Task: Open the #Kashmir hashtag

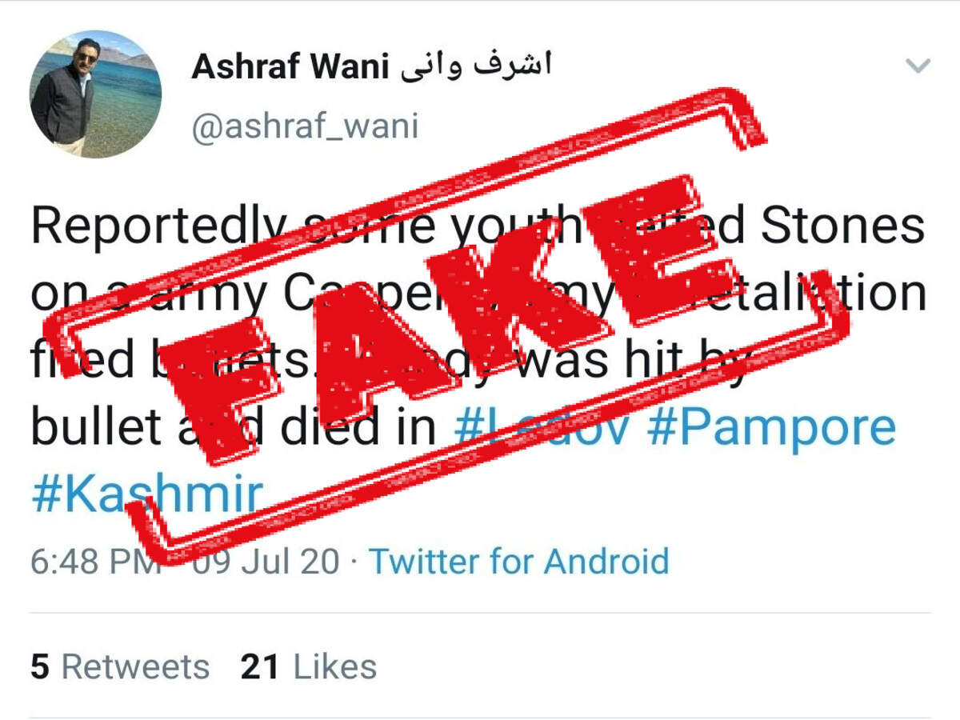Action: (146, 496)
